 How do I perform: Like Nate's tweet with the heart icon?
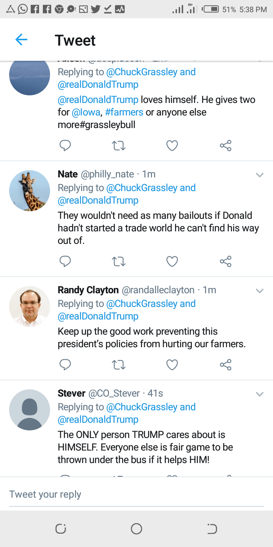[172, 261]
